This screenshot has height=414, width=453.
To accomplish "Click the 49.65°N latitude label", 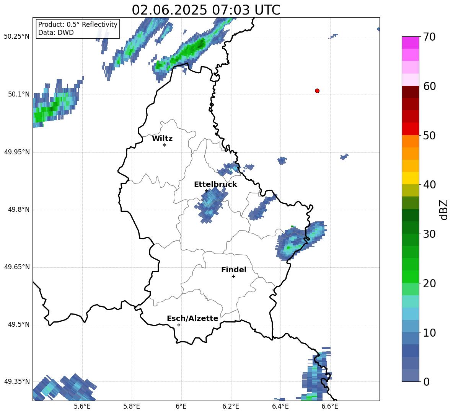I will (17, 267).
